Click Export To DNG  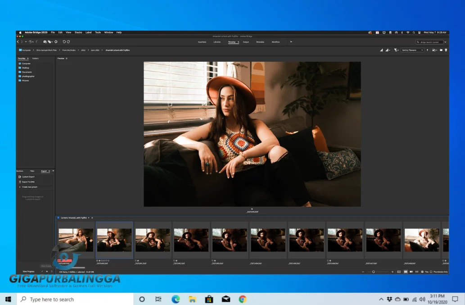click(x=28, y=182)
